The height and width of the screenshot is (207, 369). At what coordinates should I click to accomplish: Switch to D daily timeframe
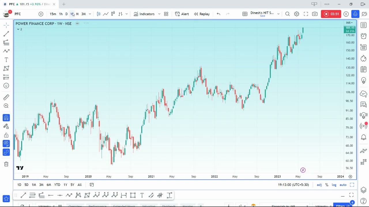coord(66,14)
